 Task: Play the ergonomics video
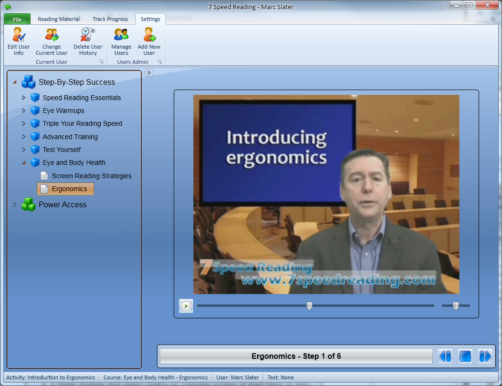click(186, 306)
